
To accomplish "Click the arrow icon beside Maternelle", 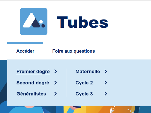I will pos(106,71).
